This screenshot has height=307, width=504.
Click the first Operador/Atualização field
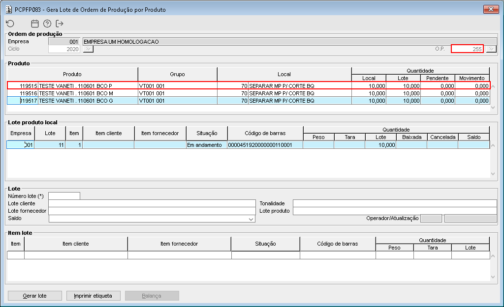(x=431, y=218)
